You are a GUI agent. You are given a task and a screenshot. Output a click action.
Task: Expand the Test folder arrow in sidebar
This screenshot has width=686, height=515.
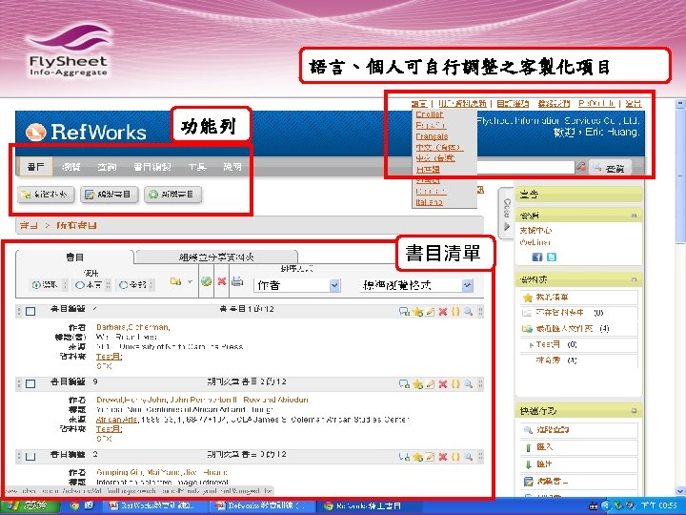[531, 345]
